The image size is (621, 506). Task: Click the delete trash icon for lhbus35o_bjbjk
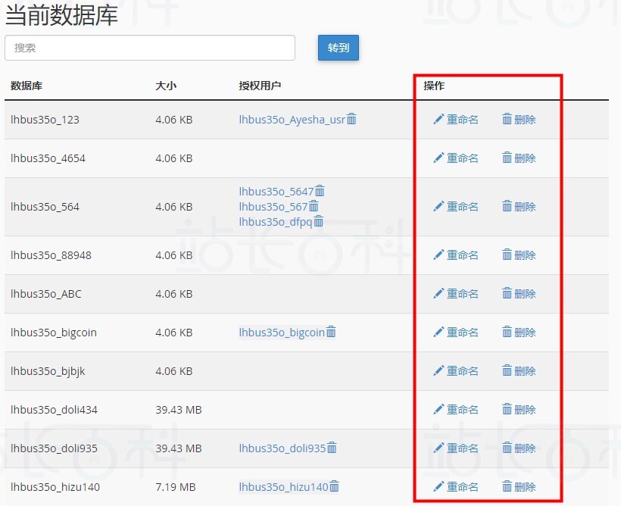coord(508,370)
